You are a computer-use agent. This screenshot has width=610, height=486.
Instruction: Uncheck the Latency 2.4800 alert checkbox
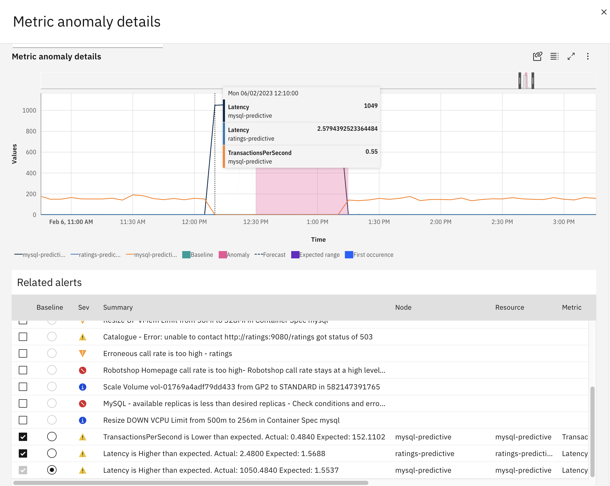(23, 453)
